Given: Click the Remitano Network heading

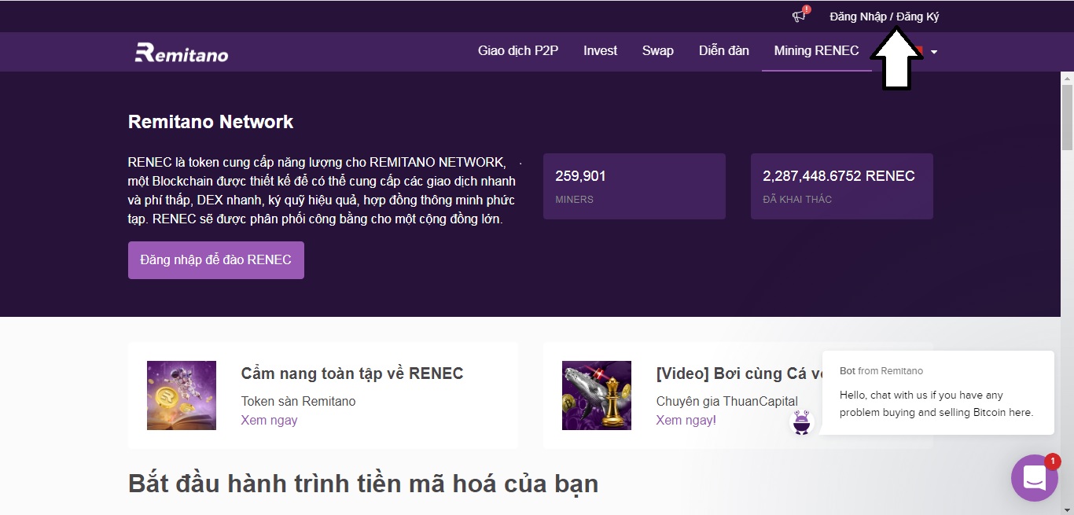Looking at the screenshot, I should (x=211, y=122).
